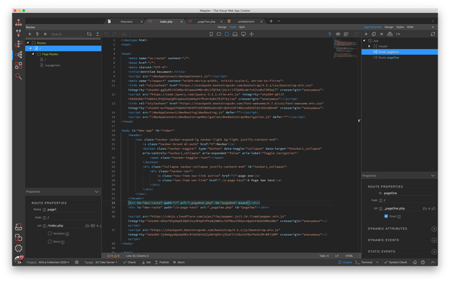Viewport: 450px width, 282px height.
Task: Click the blue lightning icon in editor toolbar
Action: 330,34
